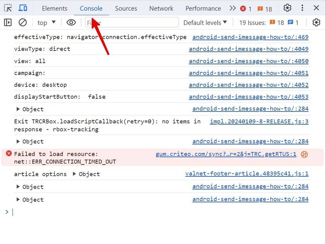Open DevTools settings with the top gear icon
The image size is (326, 244).
287,8
